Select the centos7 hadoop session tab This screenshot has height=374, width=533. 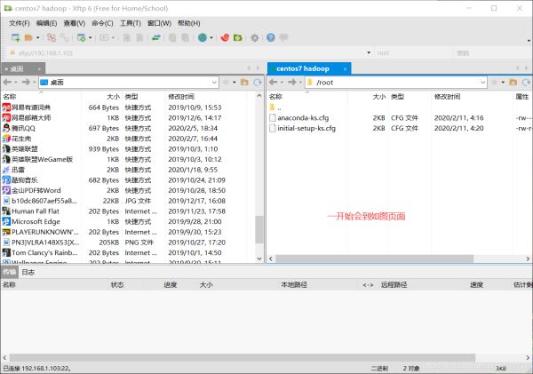(303, 68)
